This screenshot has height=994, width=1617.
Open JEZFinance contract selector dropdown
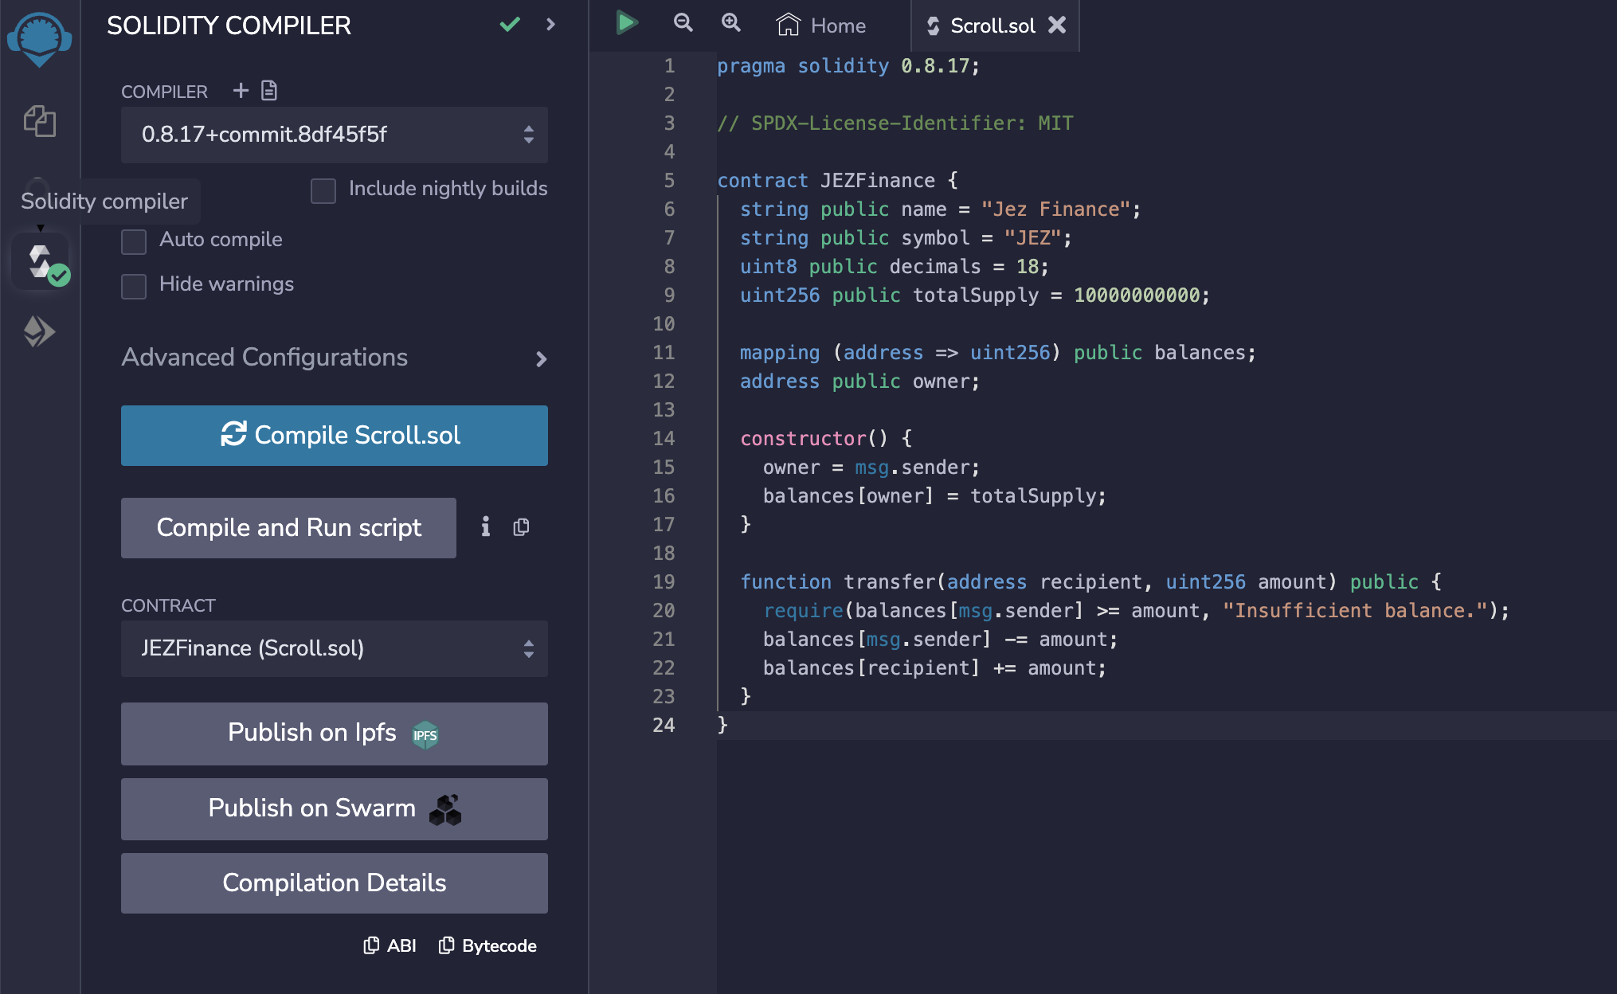pos(335,648)
